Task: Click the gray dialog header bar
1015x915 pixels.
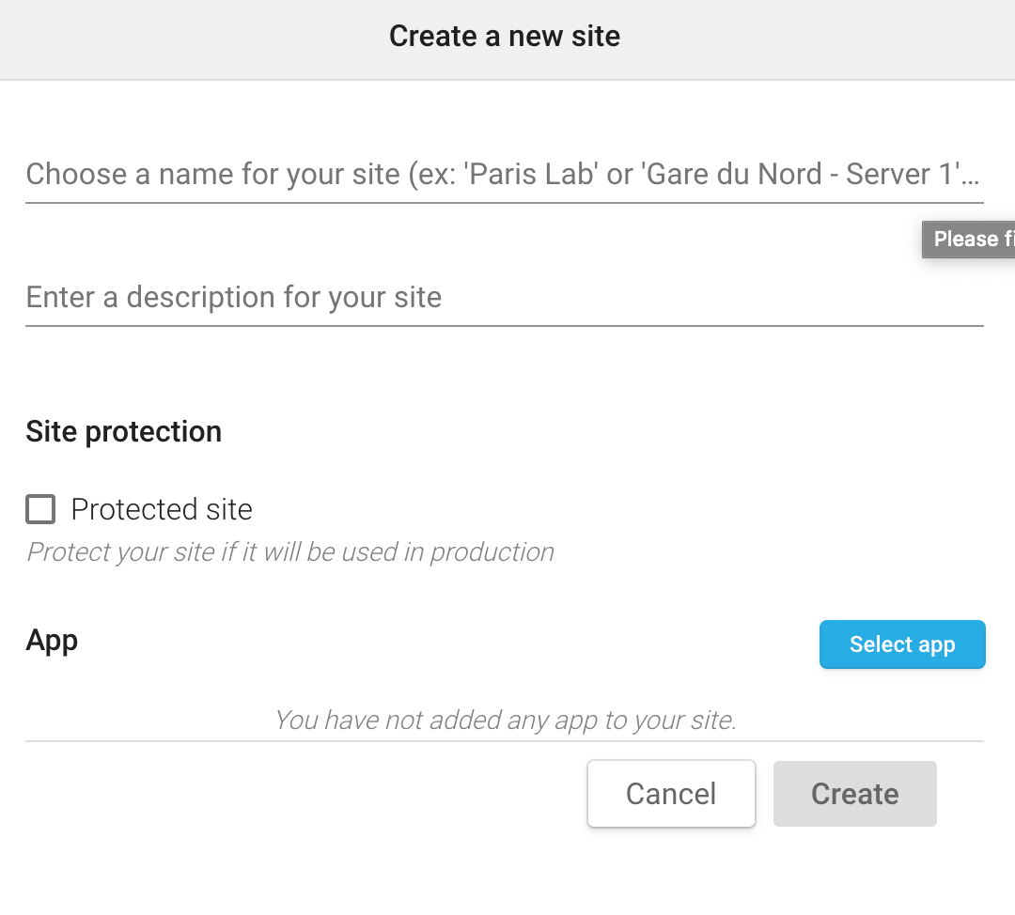Action: pos(188,39)
